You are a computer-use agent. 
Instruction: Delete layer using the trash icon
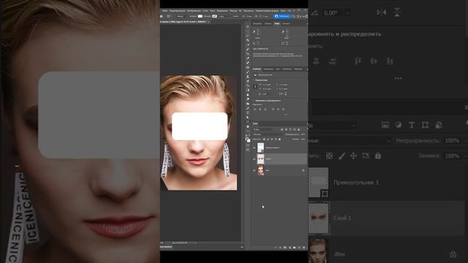pos(303,248)
